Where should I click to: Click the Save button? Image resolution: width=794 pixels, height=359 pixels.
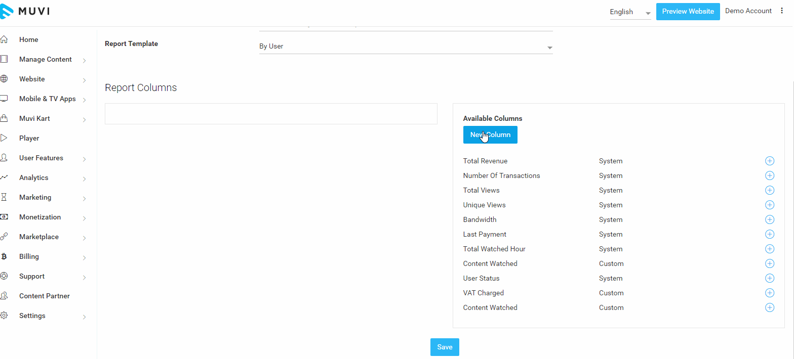[x=445, y=347]
